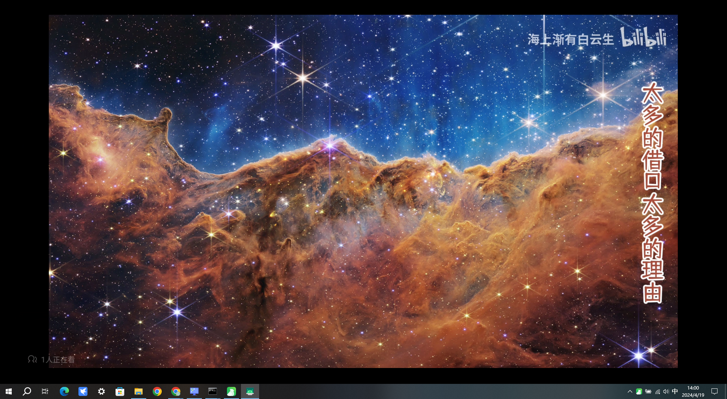Click Show Desktop sliver at taskbar end
Viewport: 727px width, 399px height.
725,391
